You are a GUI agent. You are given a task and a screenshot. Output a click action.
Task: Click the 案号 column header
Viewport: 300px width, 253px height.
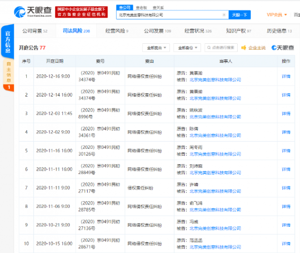[100, 61]
